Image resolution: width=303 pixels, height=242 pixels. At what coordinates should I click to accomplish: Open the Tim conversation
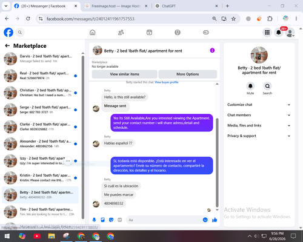41,212
